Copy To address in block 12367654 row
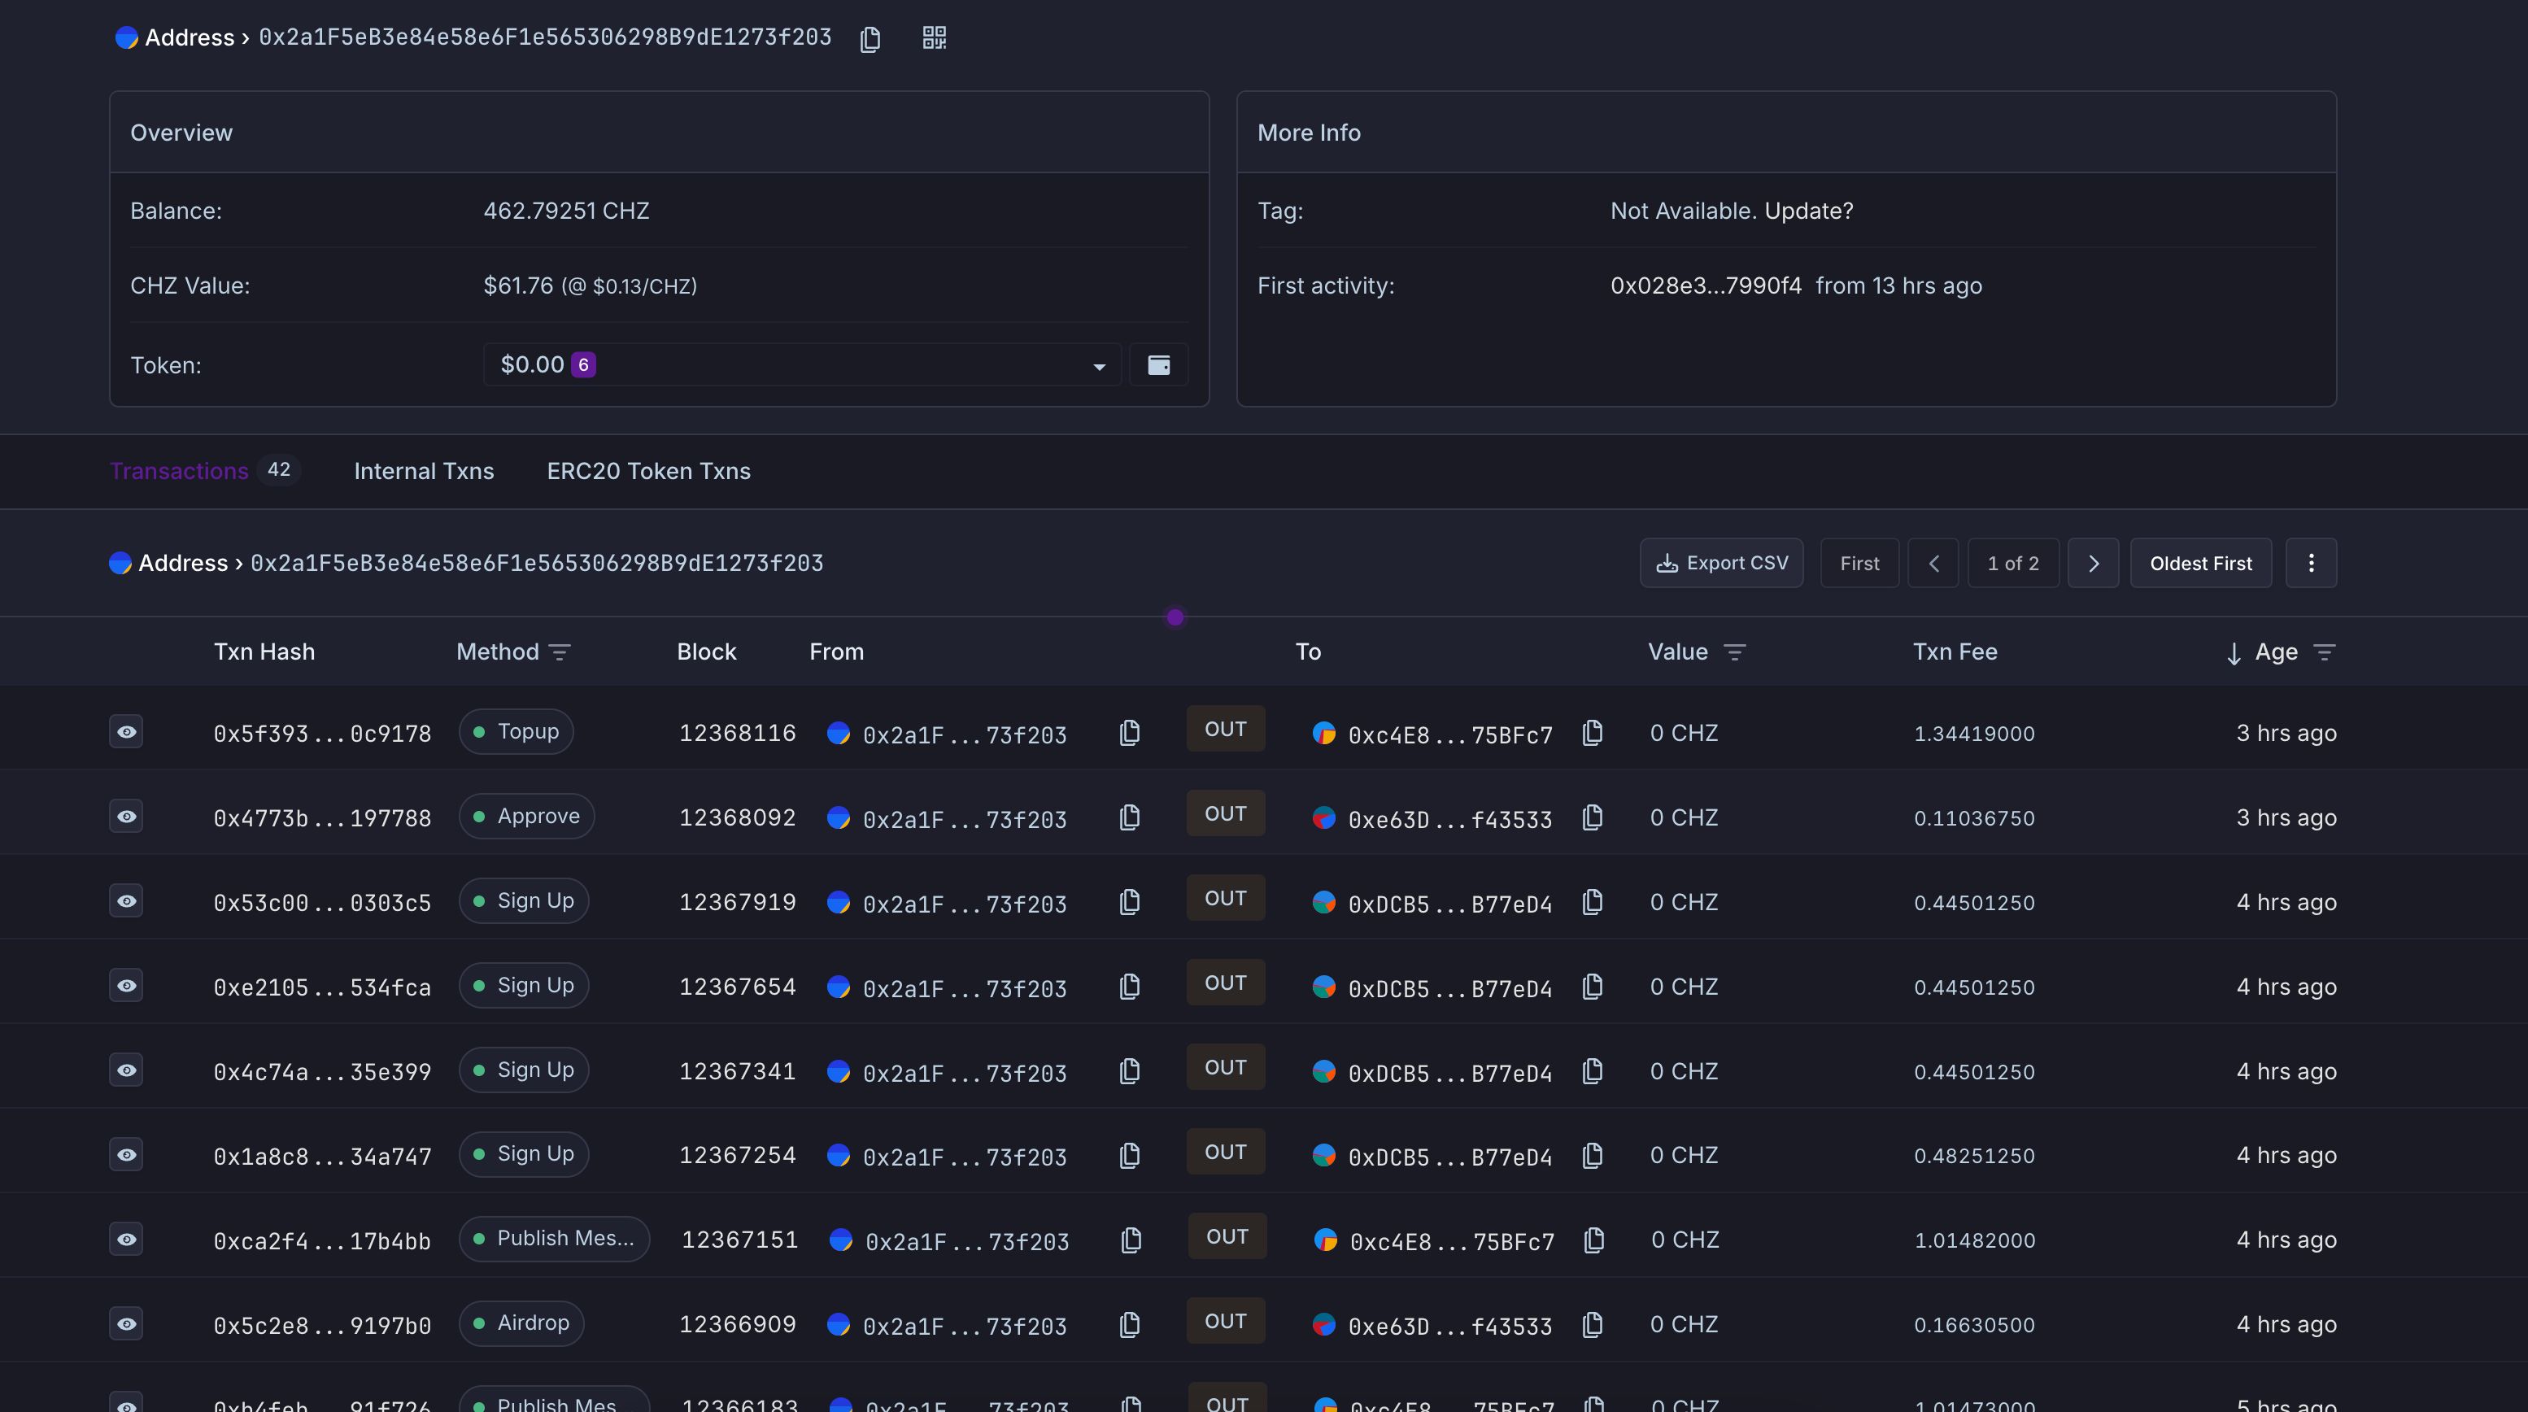The height and width of the screenshot is (1412, 2528). tap(1593, 986)
